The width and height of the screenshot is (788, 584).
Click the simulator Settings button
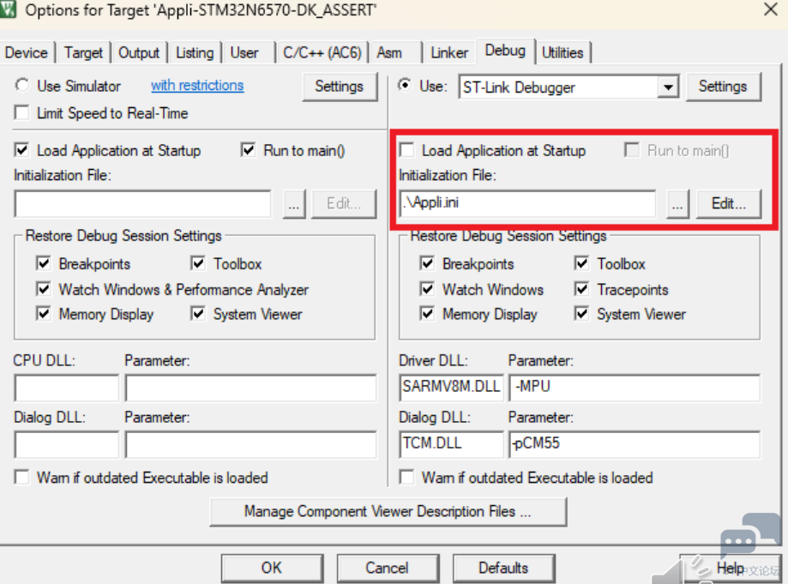coord(340,87)
